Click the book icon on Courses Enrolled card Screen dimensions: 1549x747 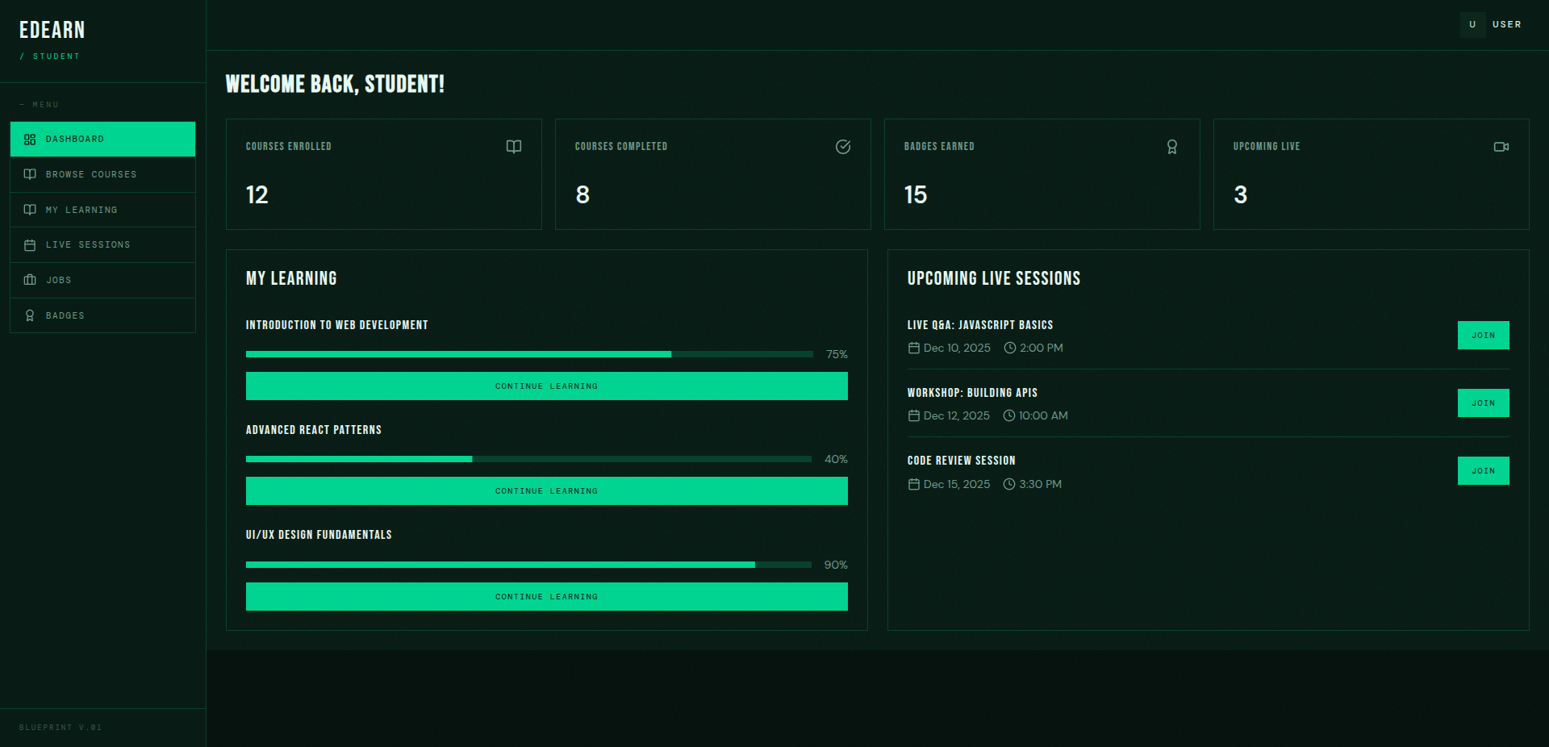[514, 147]
